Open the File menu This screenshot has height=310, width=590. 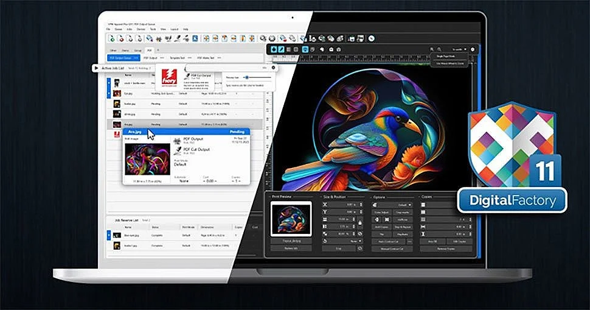tap(108, 29)
